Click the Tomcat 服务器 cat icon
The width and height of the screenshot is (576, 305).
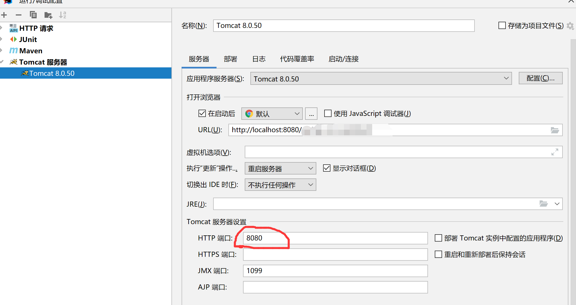(13, 62)
